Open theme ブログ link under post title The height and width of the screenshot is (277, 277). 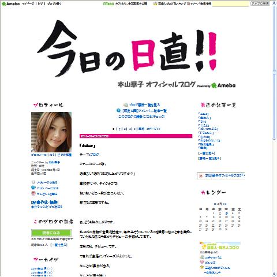click(94, 154)
